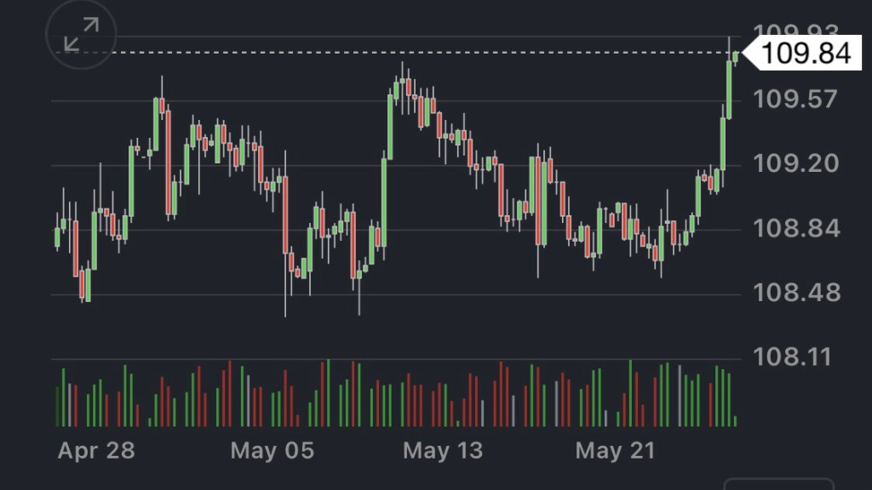Select the 108.84 price axis label
Viewport: 872px width, 490px height.
(x=796, y=229)
